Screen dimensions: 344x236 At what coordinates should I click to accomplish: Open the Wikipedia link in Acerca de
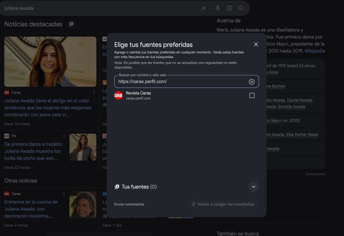[x=315, y=51]
